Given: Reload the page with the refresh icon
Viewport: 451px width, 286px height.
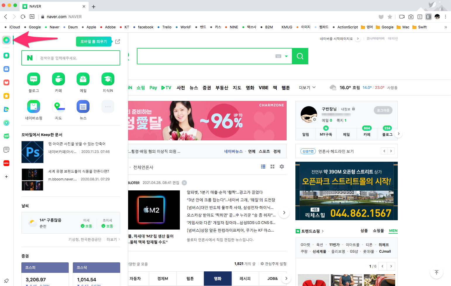Looking at the screenshot, I should 23,17.
